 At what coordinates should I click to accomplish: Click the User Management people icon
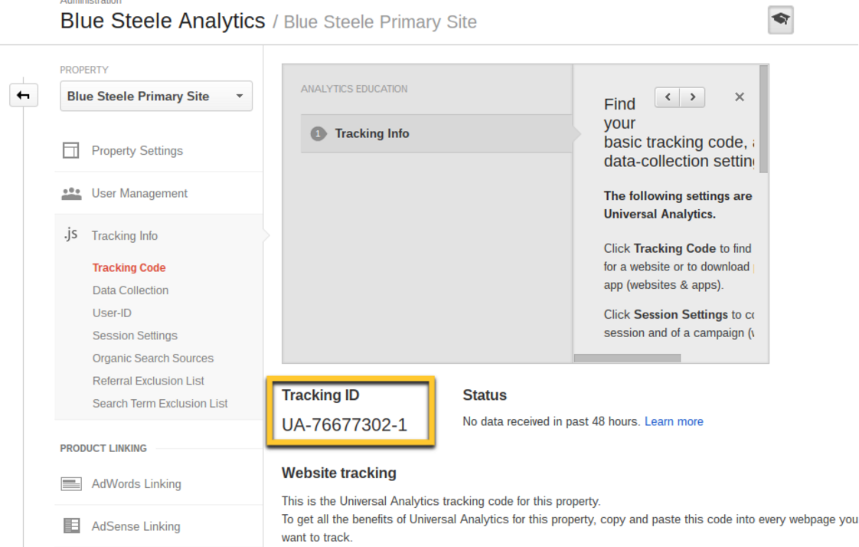coord(71,193)
